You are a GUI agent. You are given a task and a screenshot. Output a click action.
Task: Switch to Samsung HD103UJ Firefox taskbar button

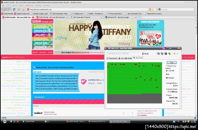tap(98, 121)
